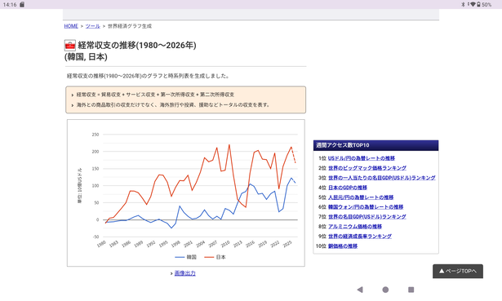
Task: Jump up with ページTOPへ button
Action: tap(458, 271)
